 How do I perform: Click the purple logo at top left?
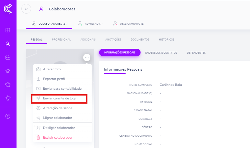[x=8, y=9]
